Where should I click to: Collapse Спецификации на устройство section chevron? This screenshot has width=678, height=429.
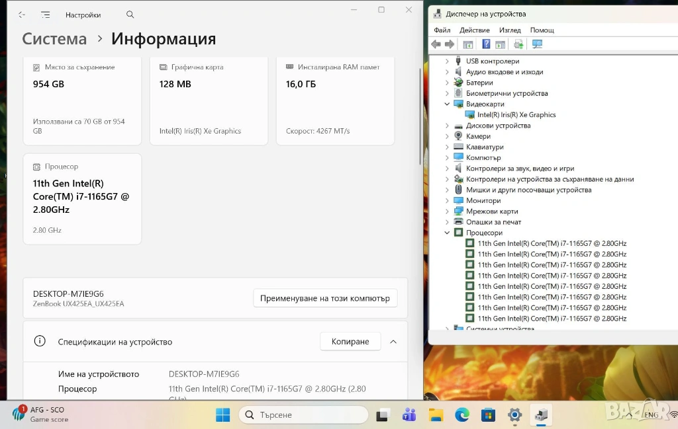point(393,342)
